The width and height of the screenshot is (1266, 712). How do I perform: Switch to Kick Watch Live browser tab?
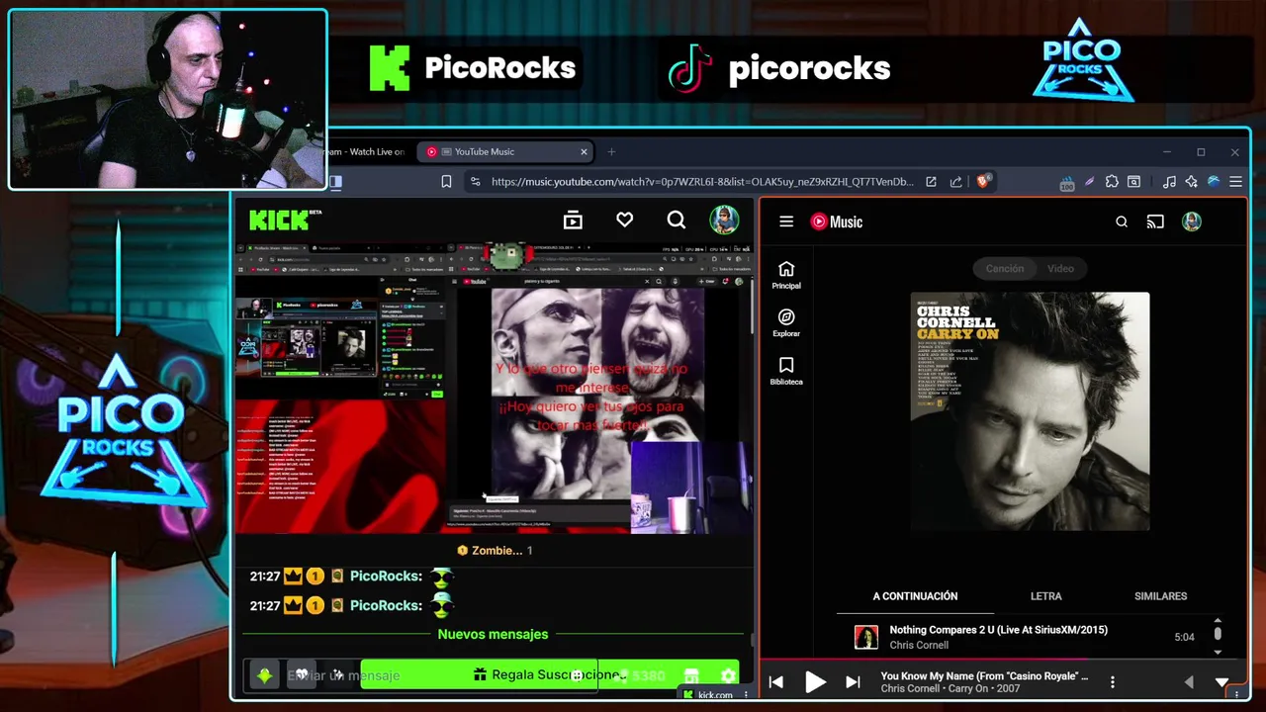[368, 151]
